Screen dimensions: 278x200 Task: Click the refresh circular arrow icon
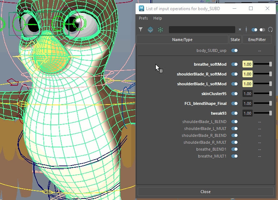pos(270,29)
